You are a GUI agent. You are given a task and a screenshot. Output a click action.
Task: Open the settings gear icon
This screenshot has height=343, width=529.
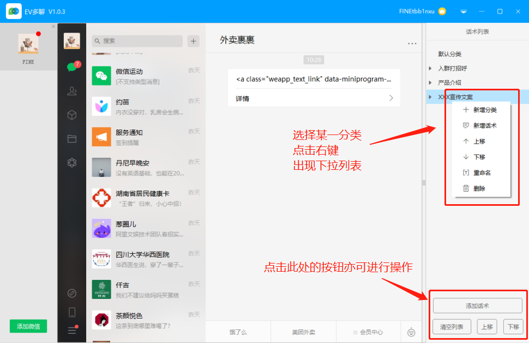click(71, 163)
